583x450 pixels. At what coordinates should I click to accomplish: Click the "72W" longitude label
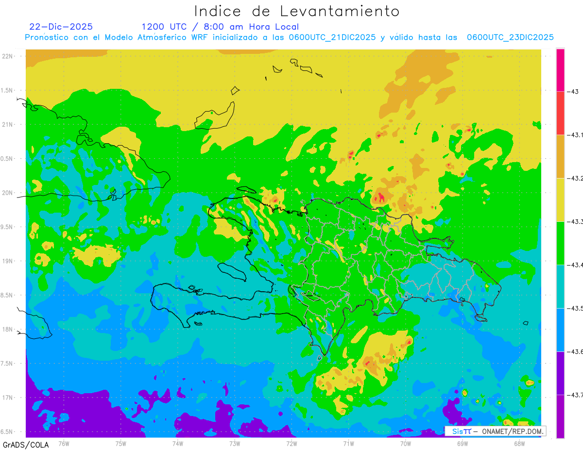coord(291,443)
